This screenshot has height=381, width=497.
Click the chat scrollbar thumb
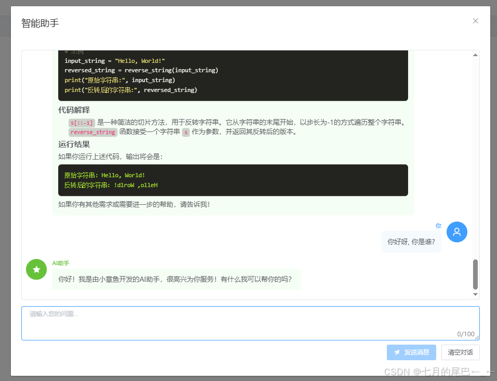pyautogui.click(x=475, y=274)
